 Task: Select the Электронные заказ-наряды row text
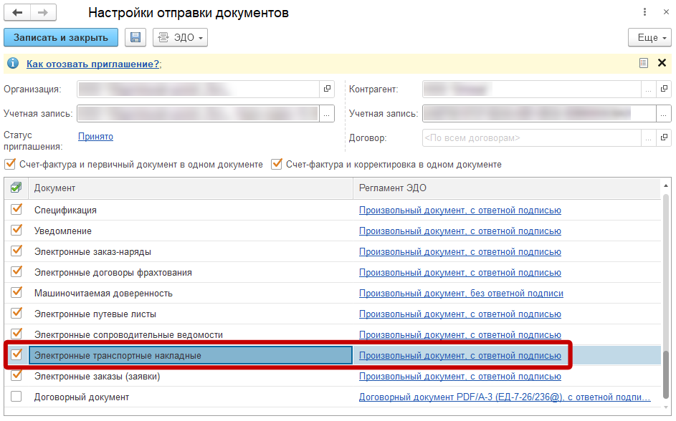coord(92,252)
